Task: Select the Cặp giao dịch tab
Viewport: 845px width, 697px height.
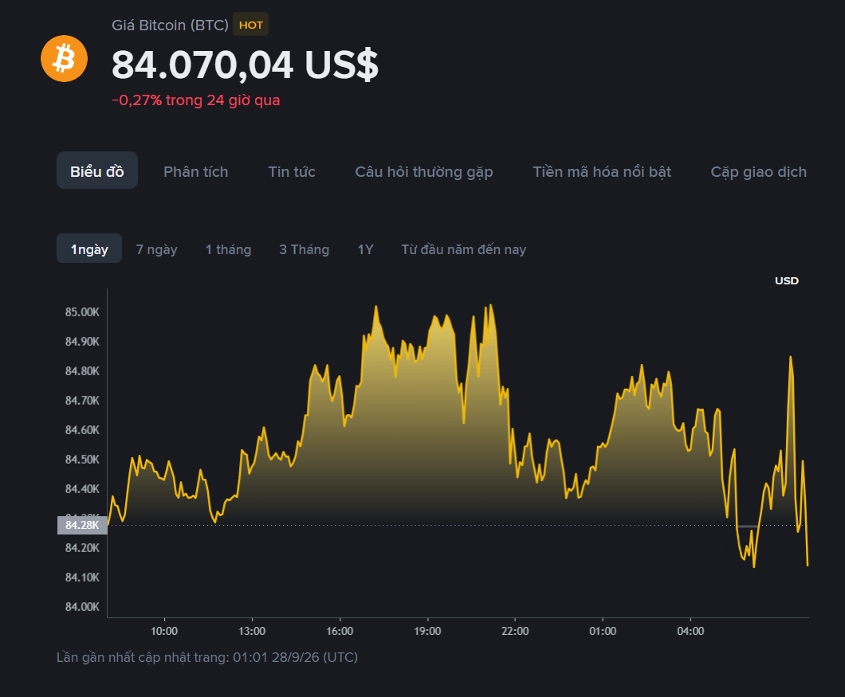Action: click(759, 172)
